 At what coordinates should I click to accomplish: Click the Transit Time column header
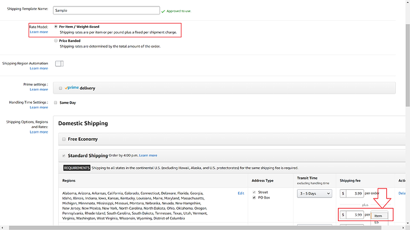[307, 178]
